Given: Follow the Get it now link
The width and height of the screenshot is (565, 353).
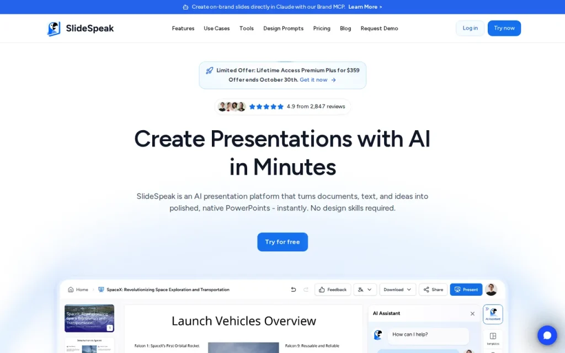Looking at the screenshot, I should (x=313, y=79).
